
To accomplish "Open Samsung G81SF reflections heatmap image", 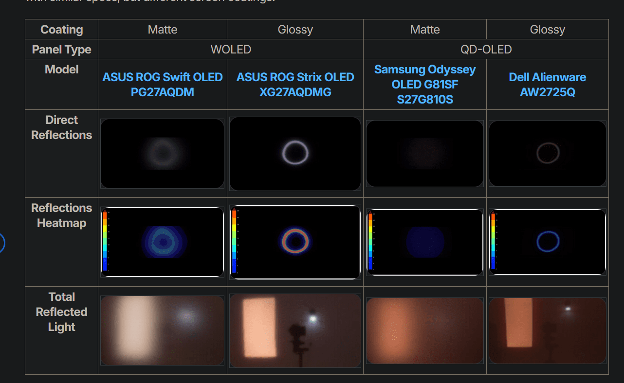I will 425,242.
